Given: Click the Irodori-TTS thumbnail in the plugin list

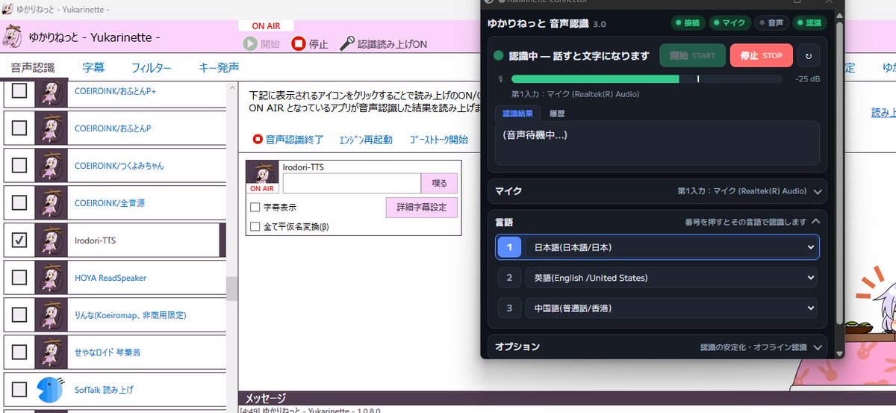Looking at the screenshot, I should pos(51,240).
